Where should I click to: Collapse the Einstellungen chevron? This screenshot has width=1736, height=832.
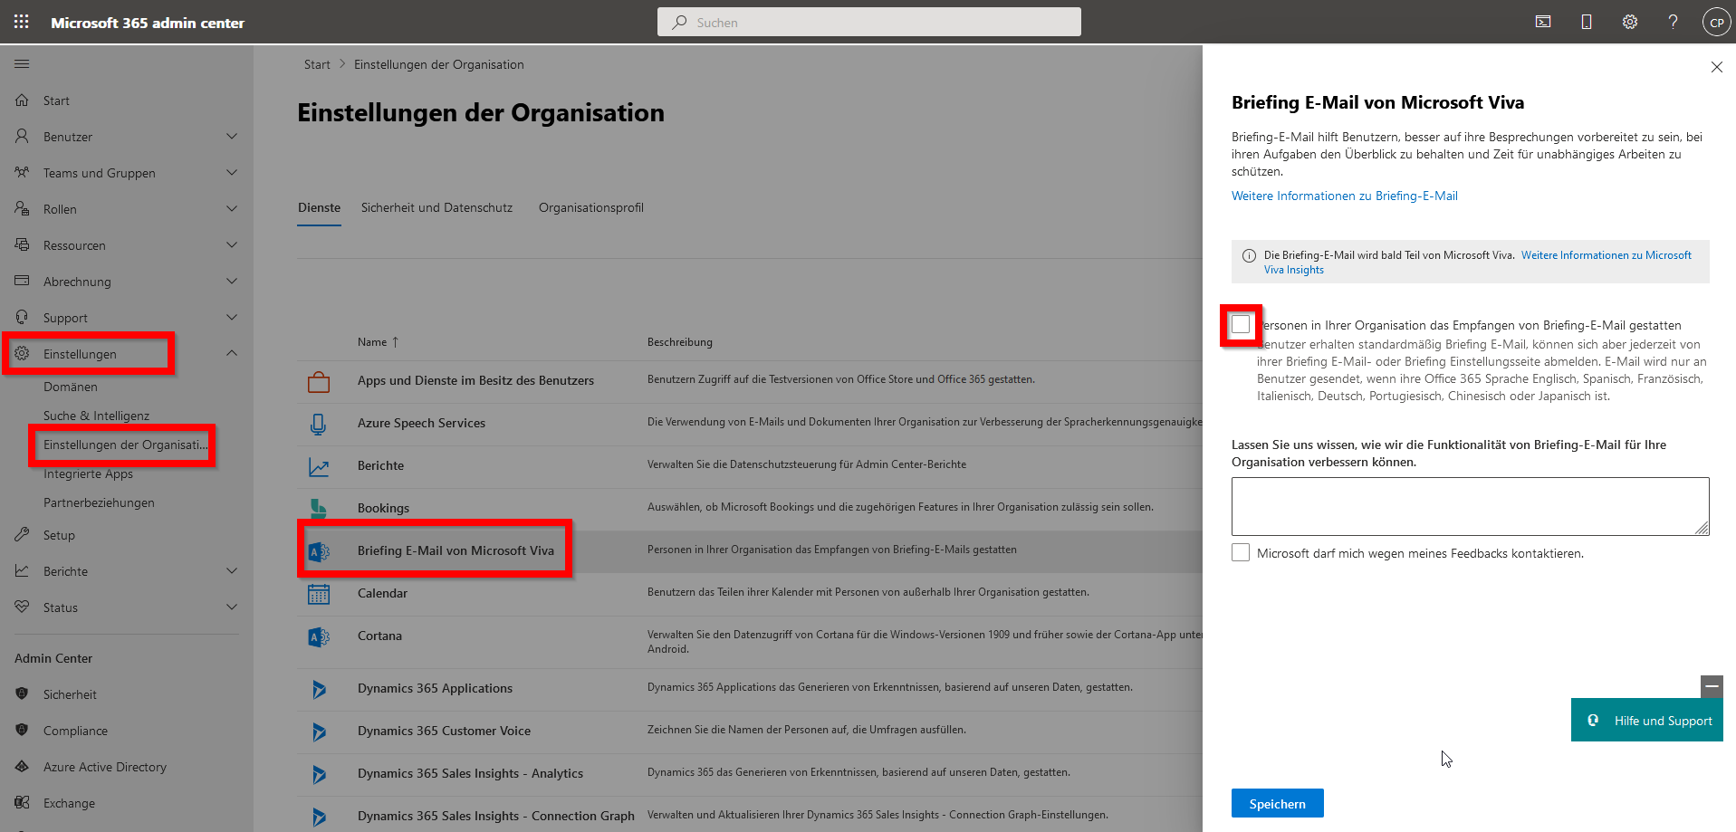coord(232,353)
